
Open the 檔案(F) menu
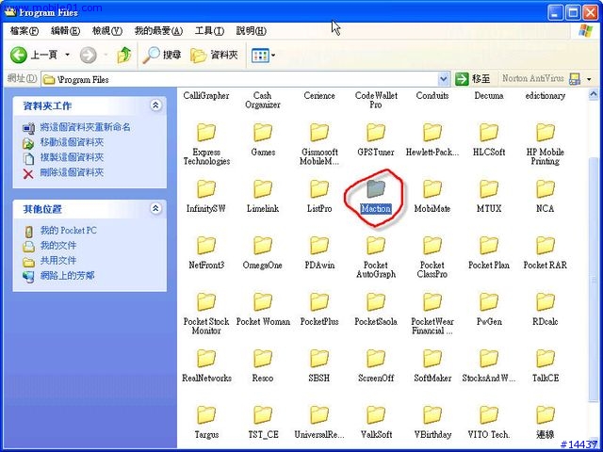[x=24, y=31]
